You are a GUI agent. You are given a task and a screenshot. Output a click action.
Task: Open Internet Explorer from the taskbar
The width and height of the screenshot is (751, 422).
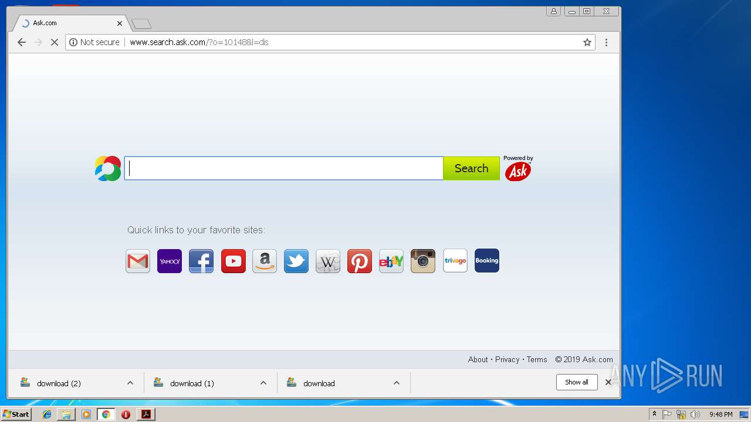[47, 414]
